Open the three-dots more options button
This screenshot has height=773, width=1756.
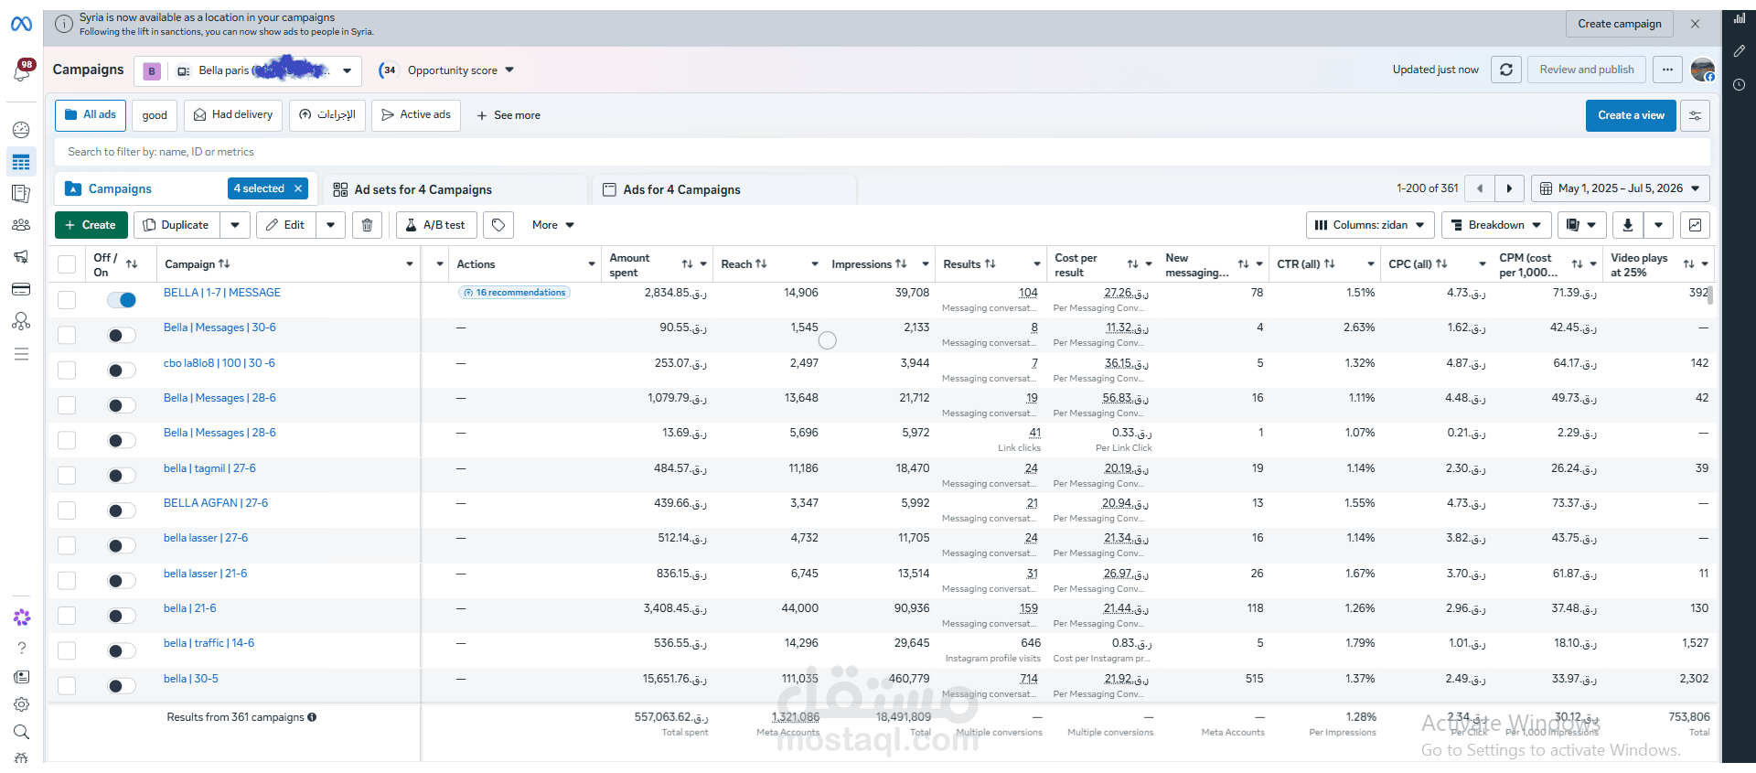1667,70
